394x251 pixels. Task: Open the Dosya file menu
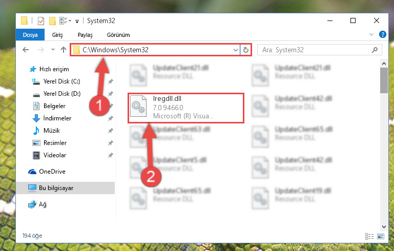click(x=30, y=35)
